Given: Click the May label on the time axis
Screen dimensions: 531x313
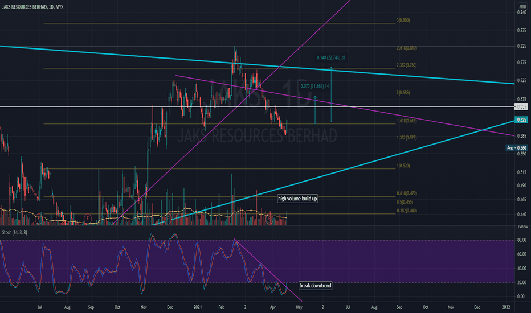Looking at the screenshot, I should pos(299,307).
